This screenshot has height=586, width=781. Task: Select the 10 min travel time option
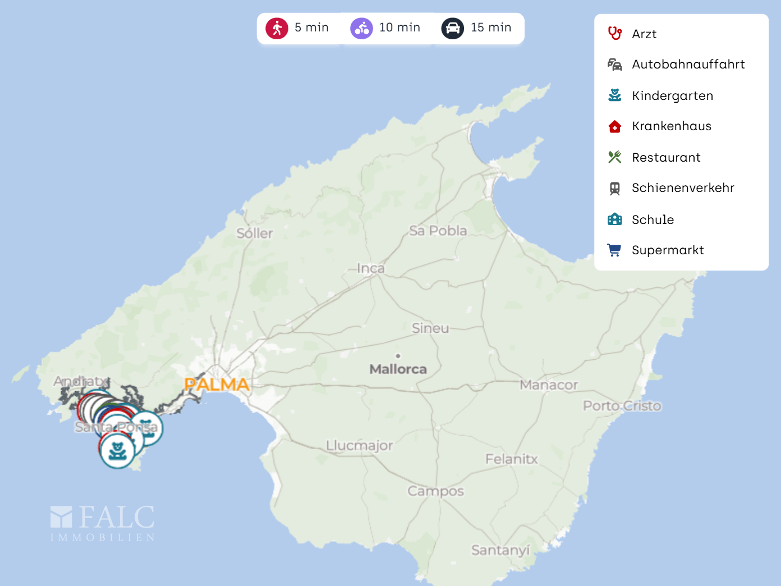pyautogui.click(x=399, y=28)
